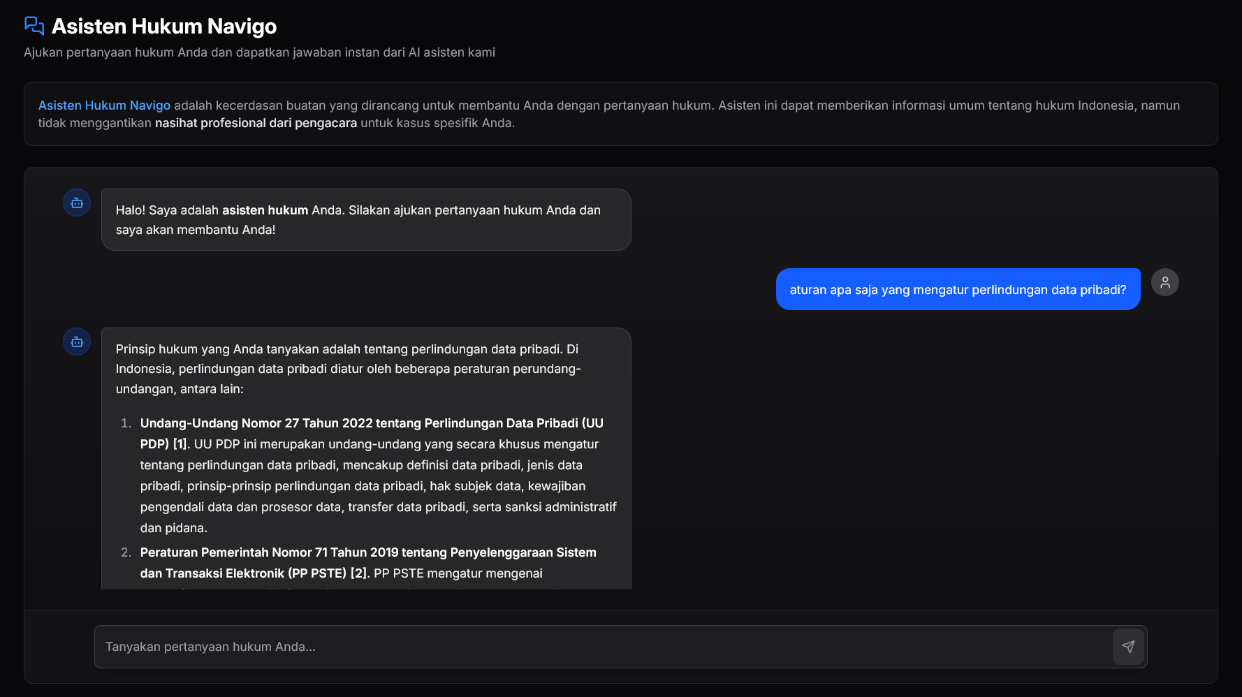This screenshot has width=1242, height=697.
Task: Select the user question about data pribadi
Action: 958,288
